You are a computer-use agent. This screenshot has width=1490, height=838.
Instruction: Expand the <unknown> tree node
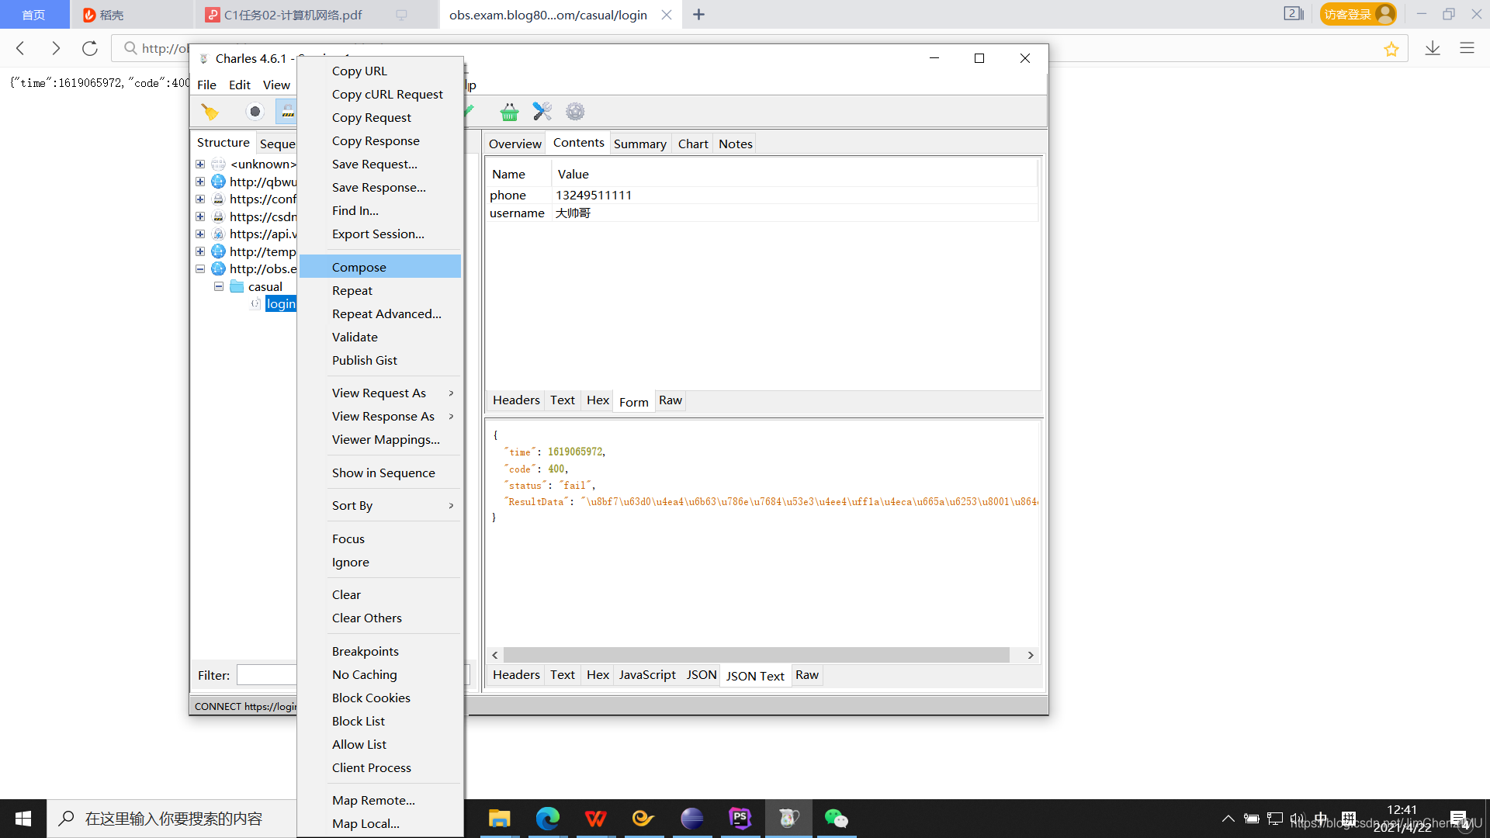click(x=200, y=164)
